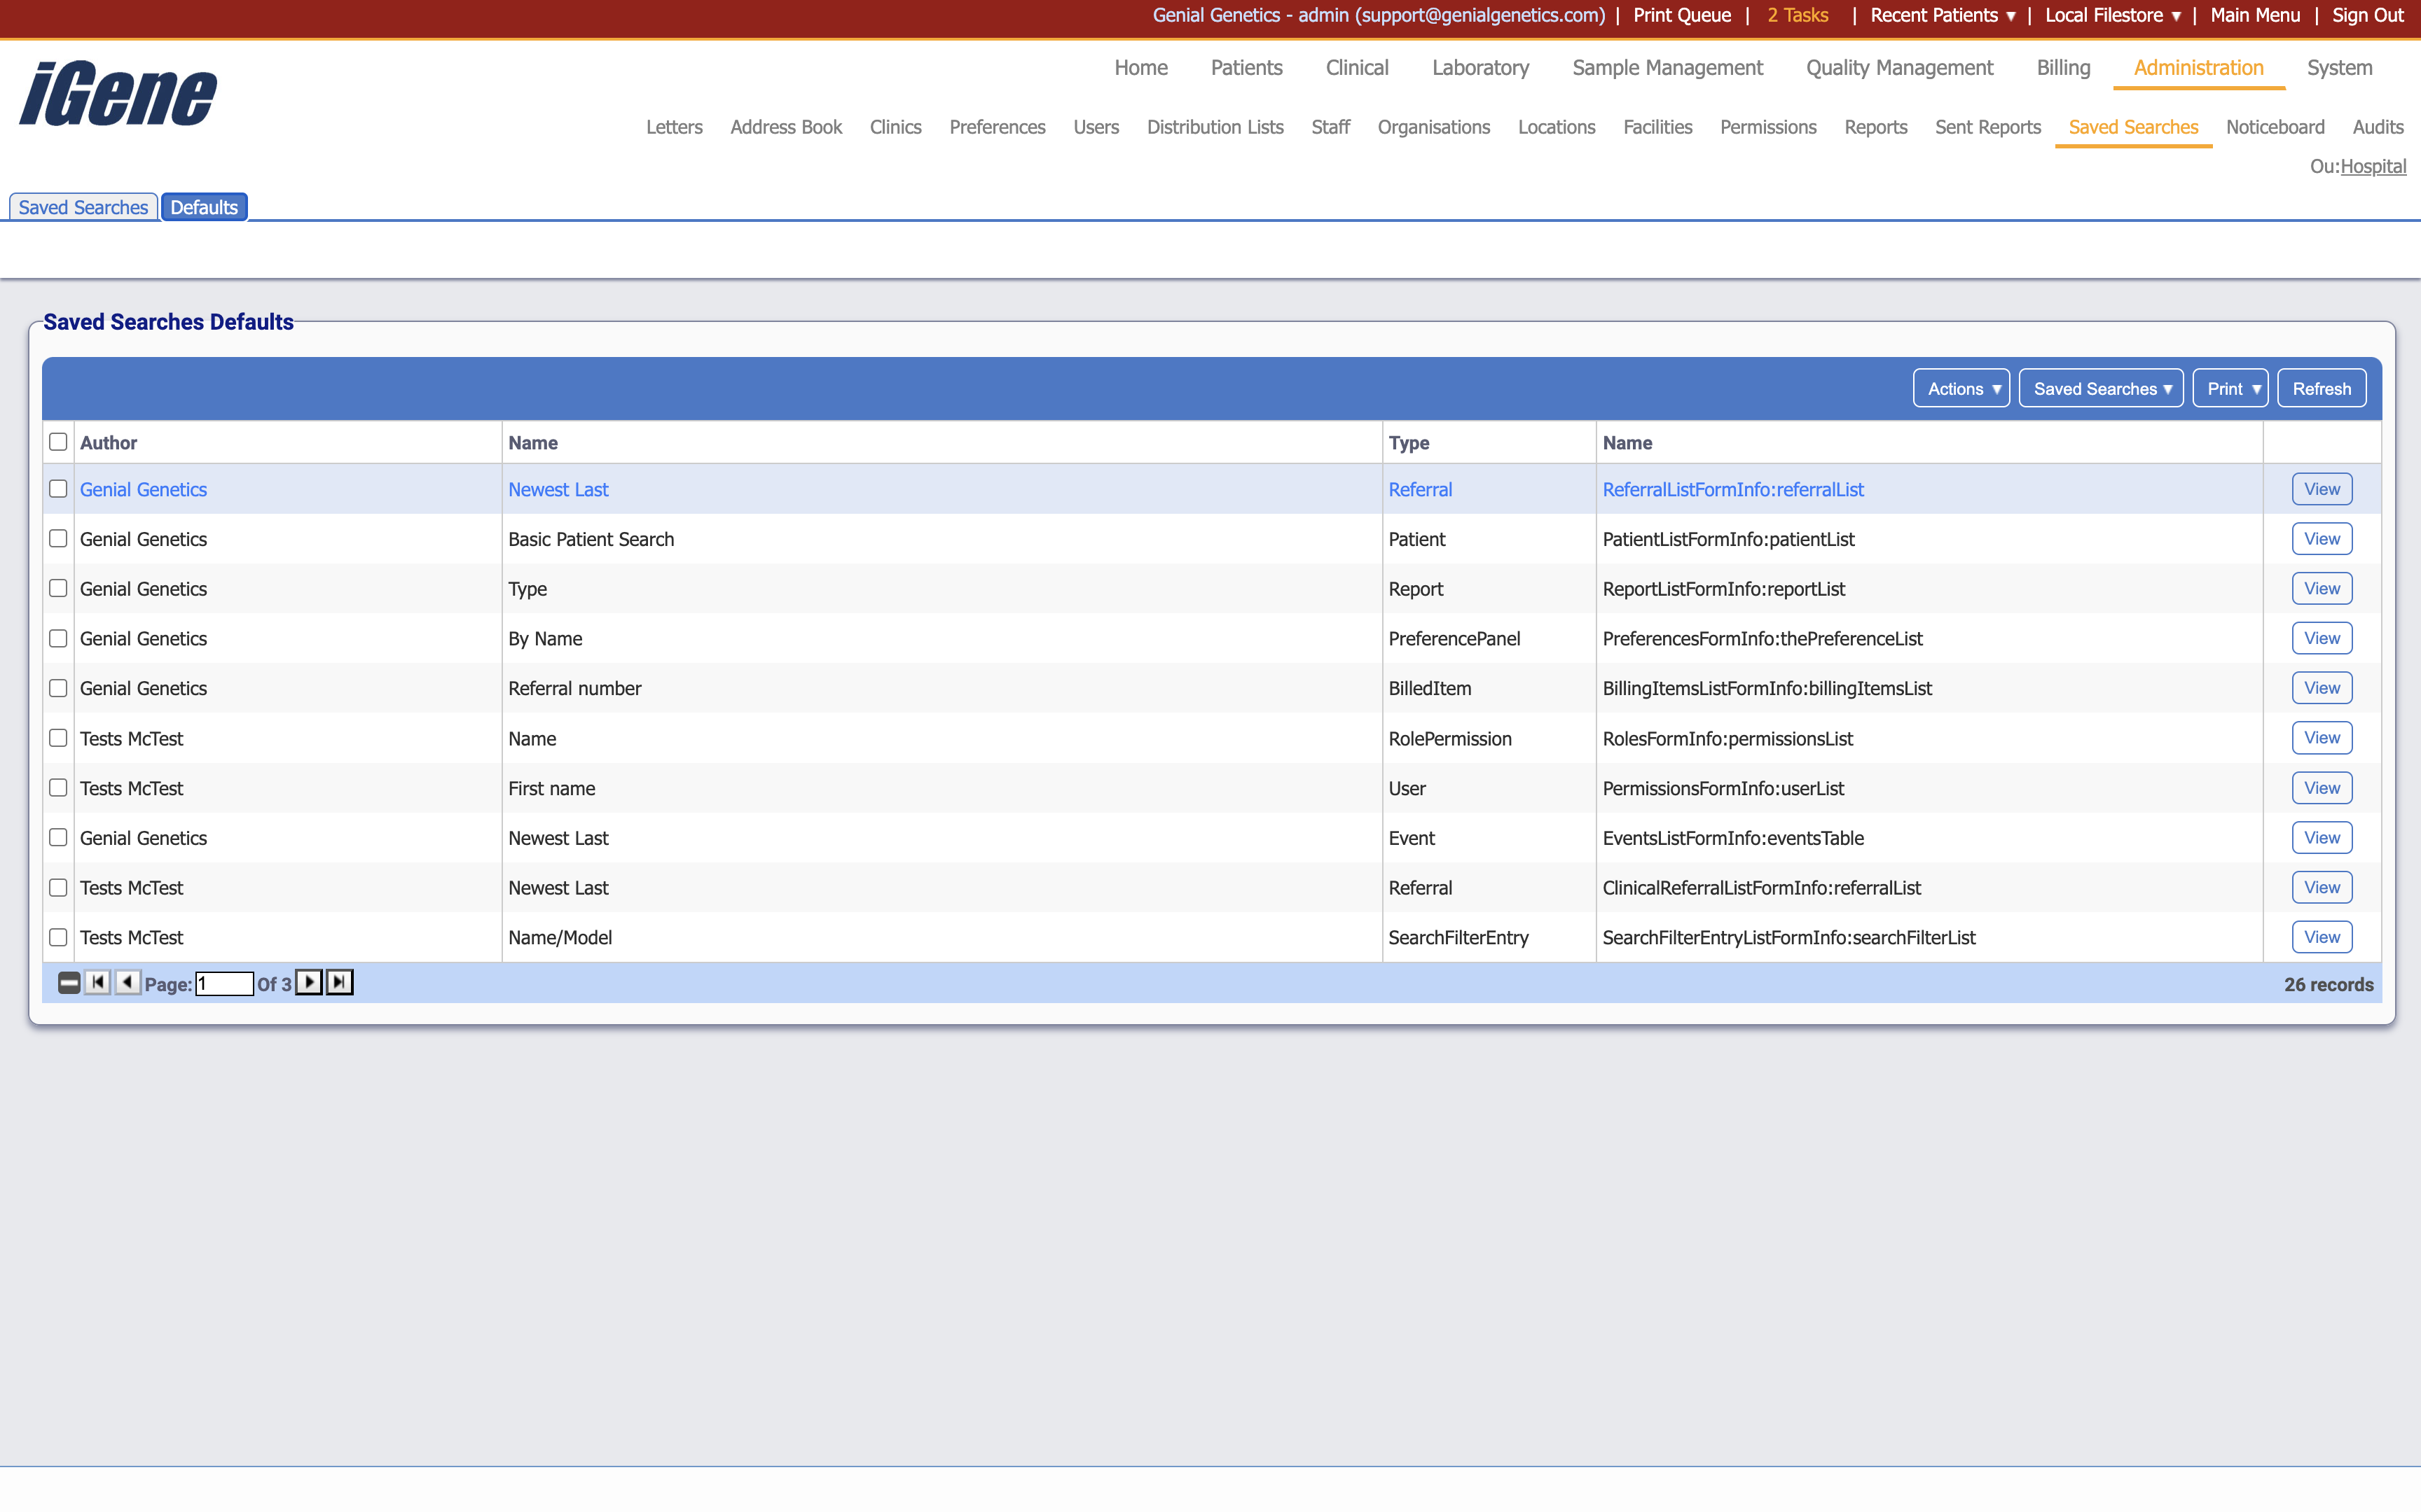The height and width of the screenshot is (1512, 2421).
Task: Open the Print dropdown menu
Action: tap(2230, 389)
